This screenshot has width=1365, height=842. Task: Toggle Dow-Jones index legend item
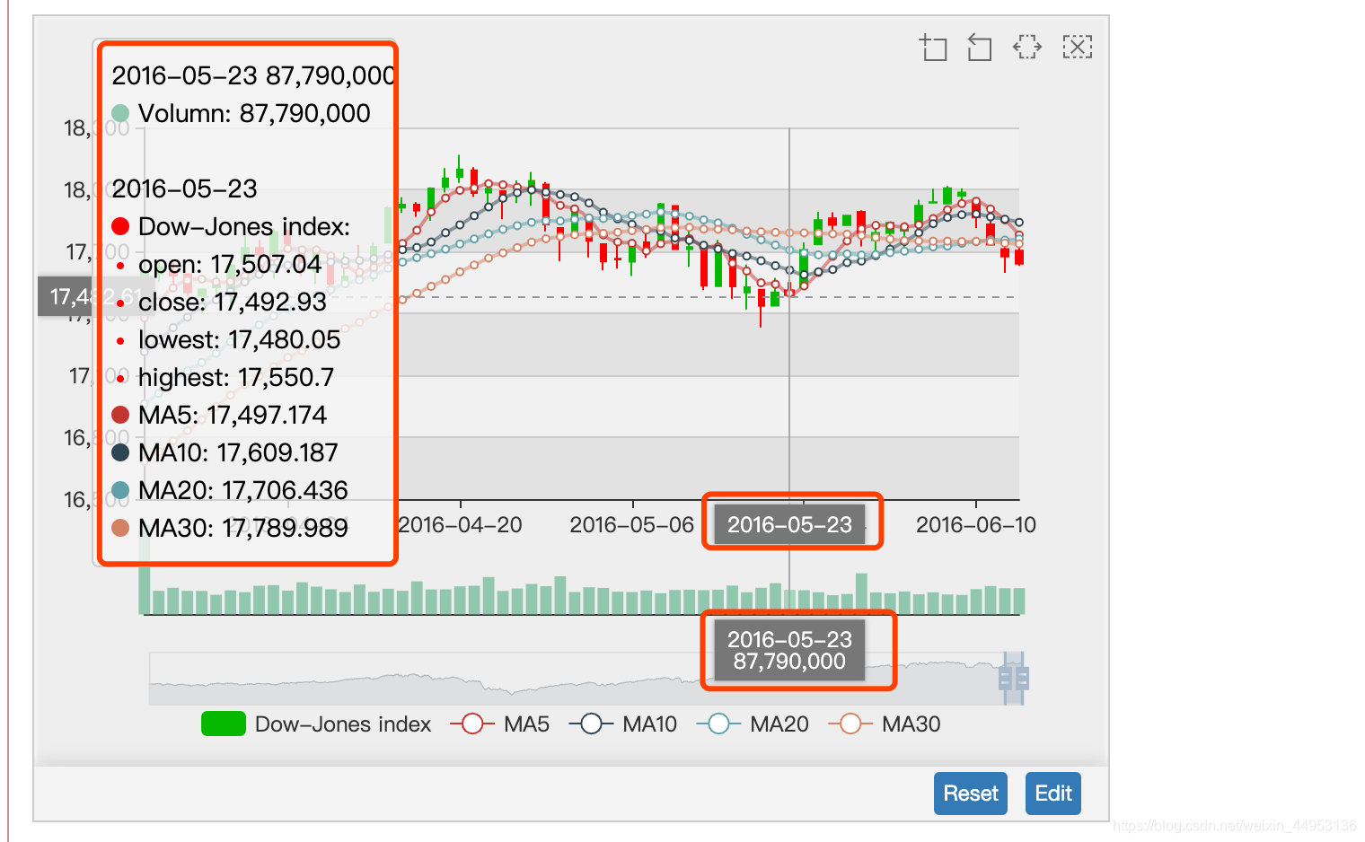point(316,724)
